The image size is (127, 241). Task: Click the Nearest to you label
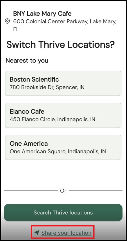[x=27, y=61]
